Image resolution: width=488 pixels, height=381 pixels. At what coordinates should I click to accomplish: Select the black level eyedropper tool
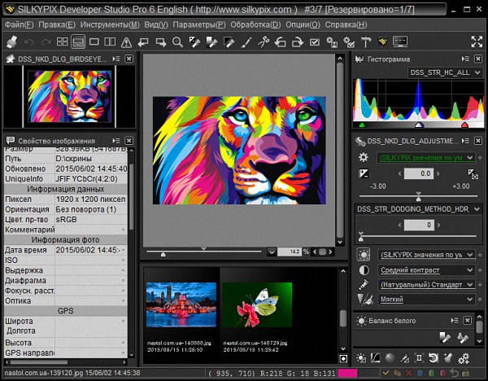(x=229, y=42)
